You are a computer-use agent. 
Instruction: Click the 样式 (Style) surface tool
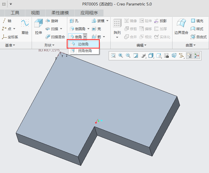point(197,29)
